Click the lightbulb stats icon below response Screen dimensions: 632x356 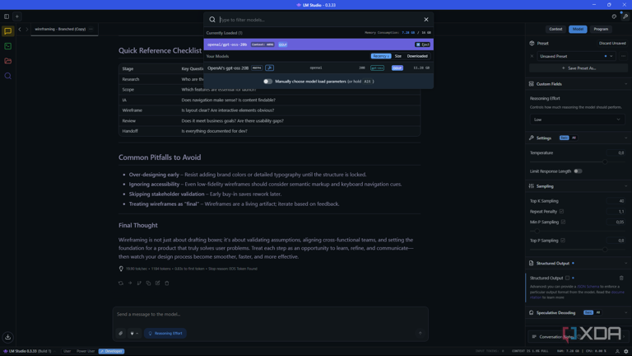pyautogui.click(x=121, y=269)
